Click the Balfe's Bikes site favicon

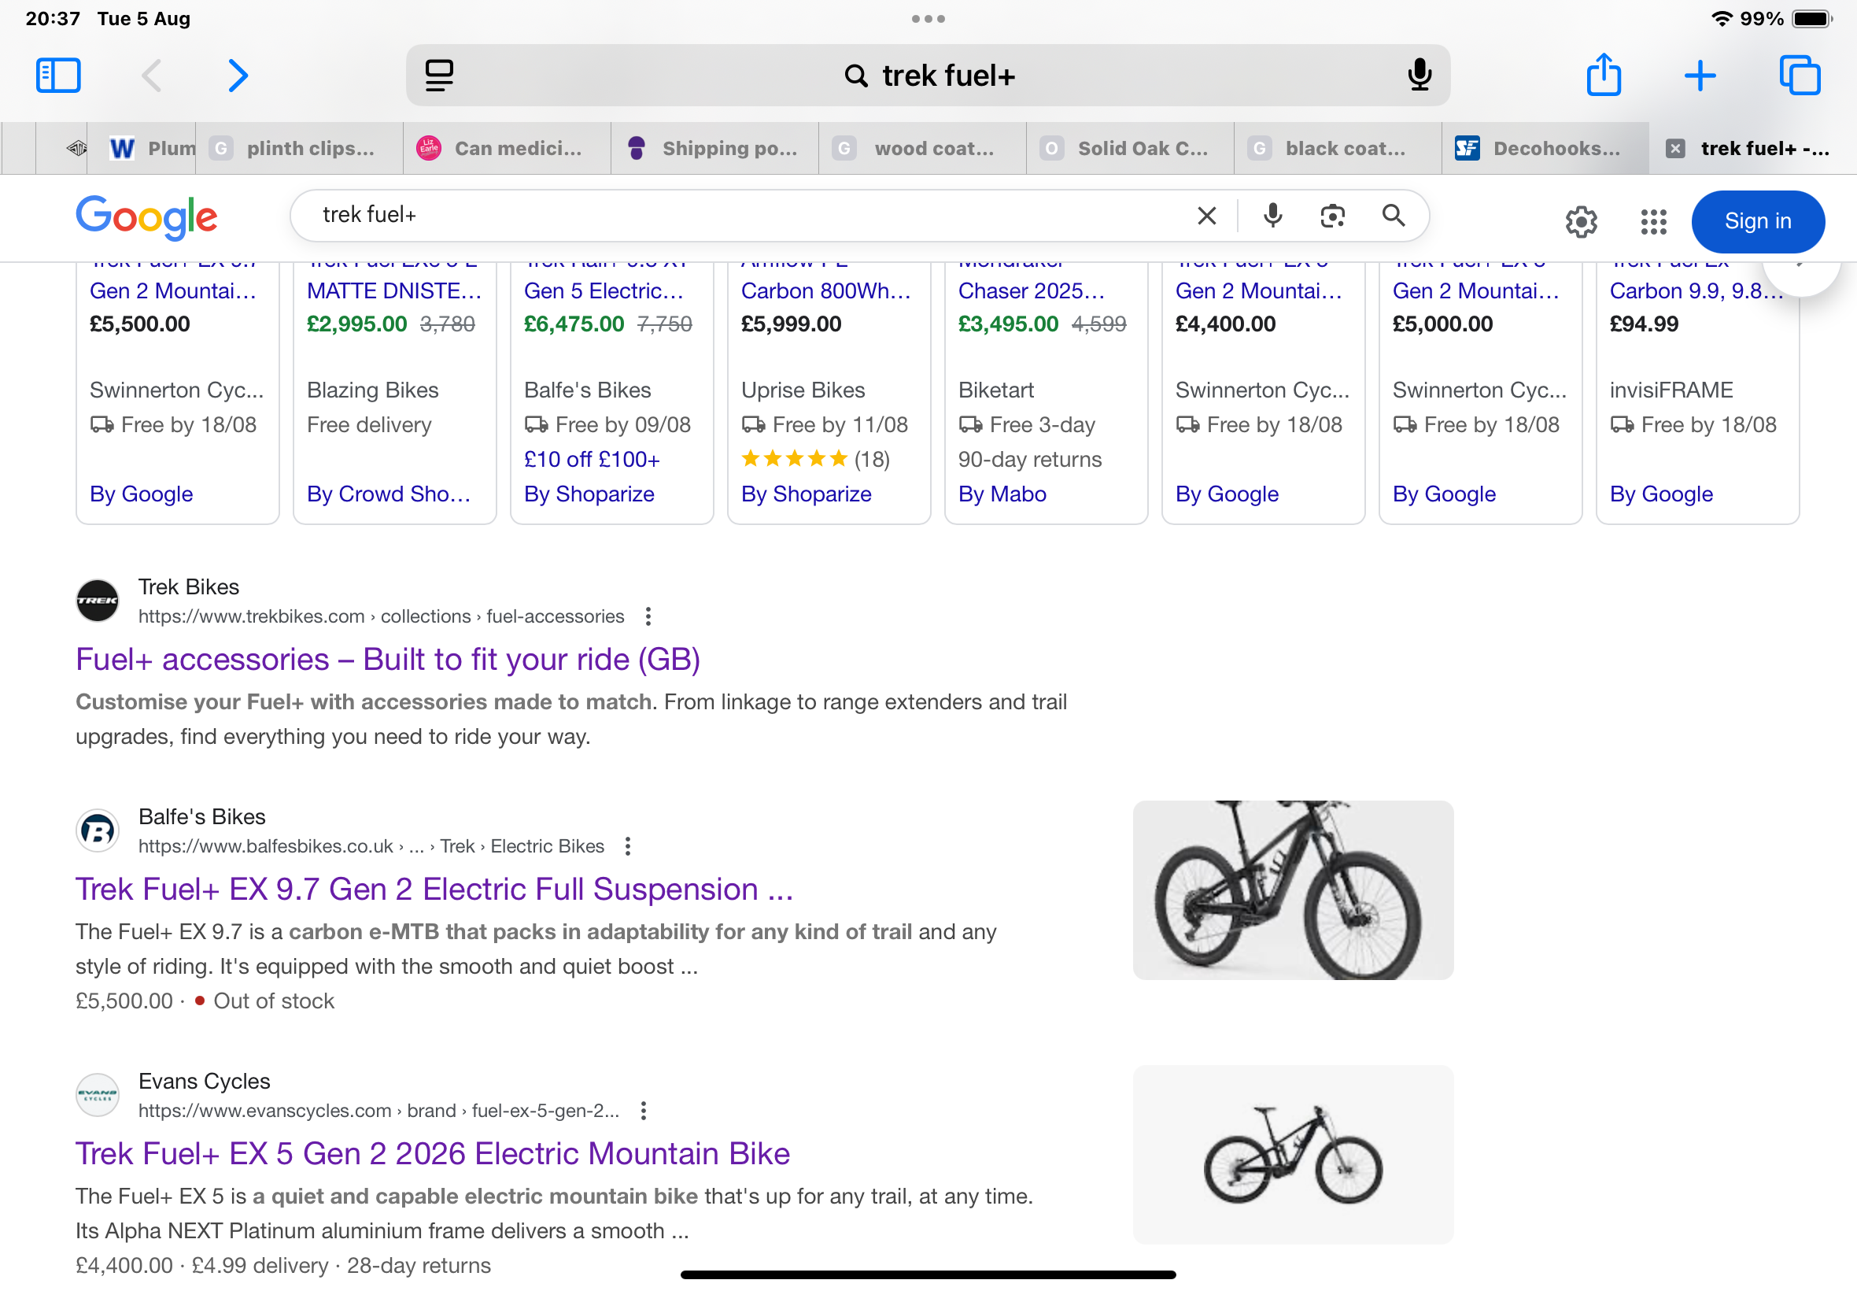[x=98, y=830]
